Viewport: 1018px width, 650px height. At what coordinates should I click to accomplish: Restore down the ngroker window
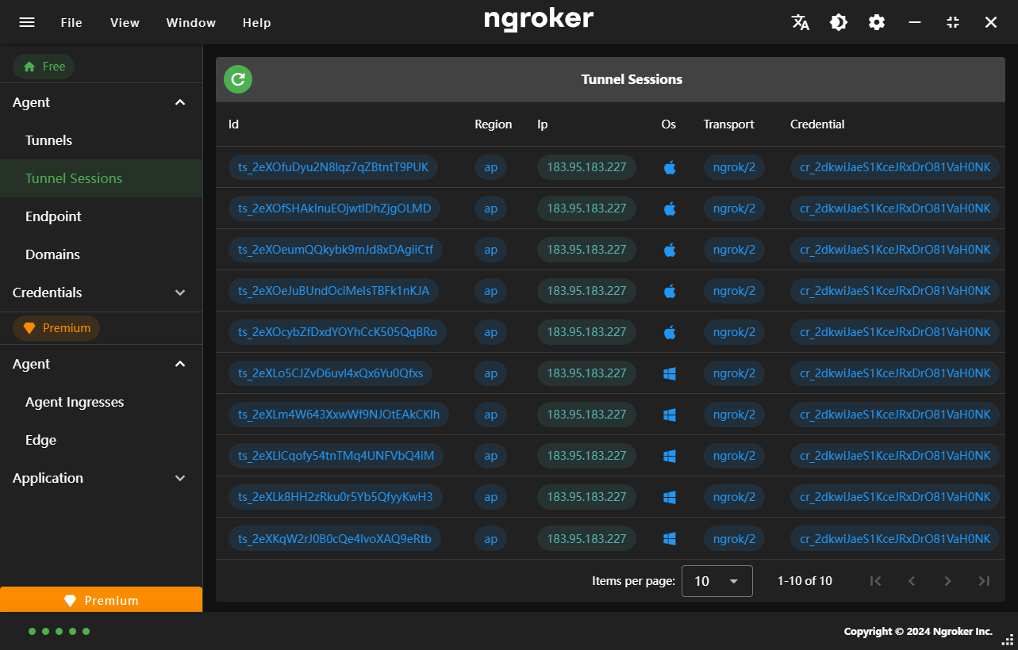coord(953,22)
